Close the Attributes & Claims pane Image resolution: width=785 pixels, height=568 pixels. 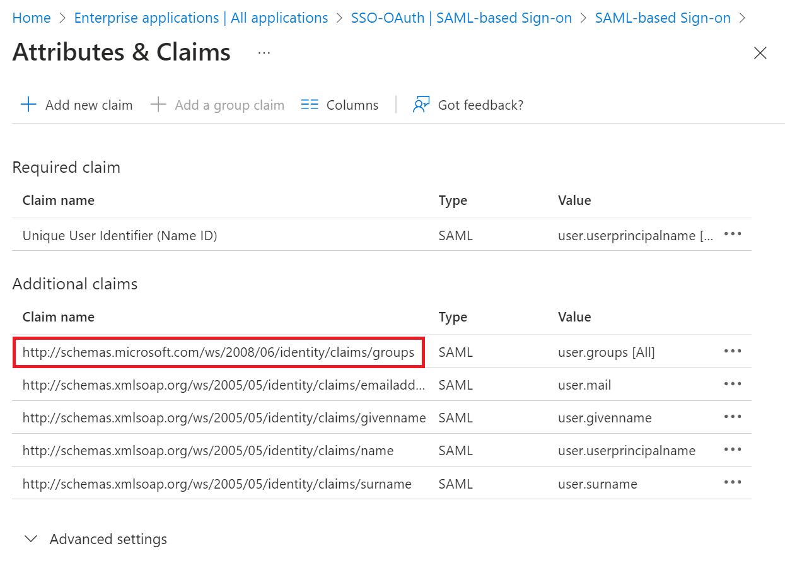tap(760, 53)
